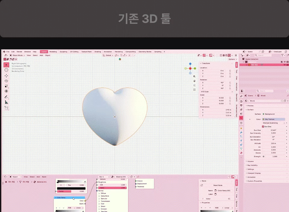This screenshot has width=289, height=212.
Task: Open the node editor Node menu
Action: pos(44,177)
